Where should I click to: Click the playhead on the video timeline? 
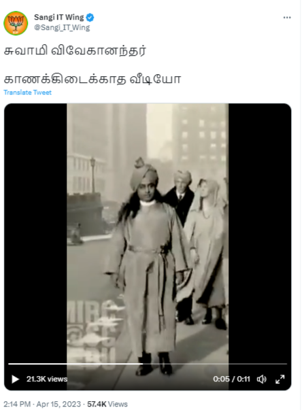143,364
